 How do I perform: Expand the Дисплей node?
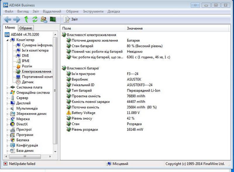(7, 103)
